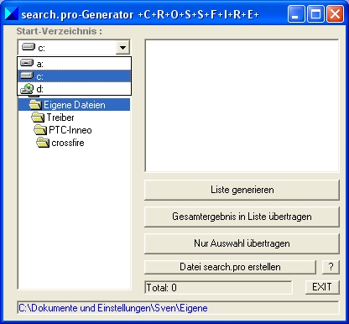
Task: Click the Treiber folder icon
Action: (x=38, y=118)
